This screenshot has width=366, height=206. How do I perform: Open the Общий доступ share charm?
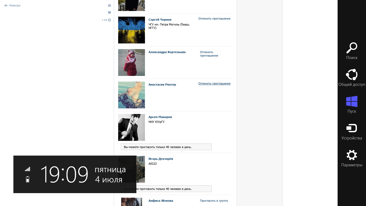coord(352,78)
